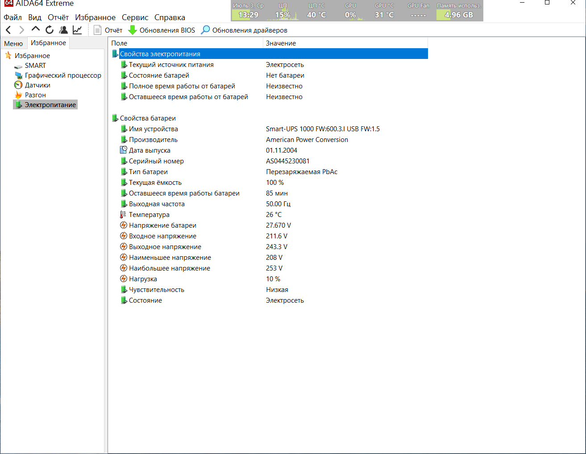Click the GPU °C temperature overlay reading
The image size is (586, 454).
(384, 11)
